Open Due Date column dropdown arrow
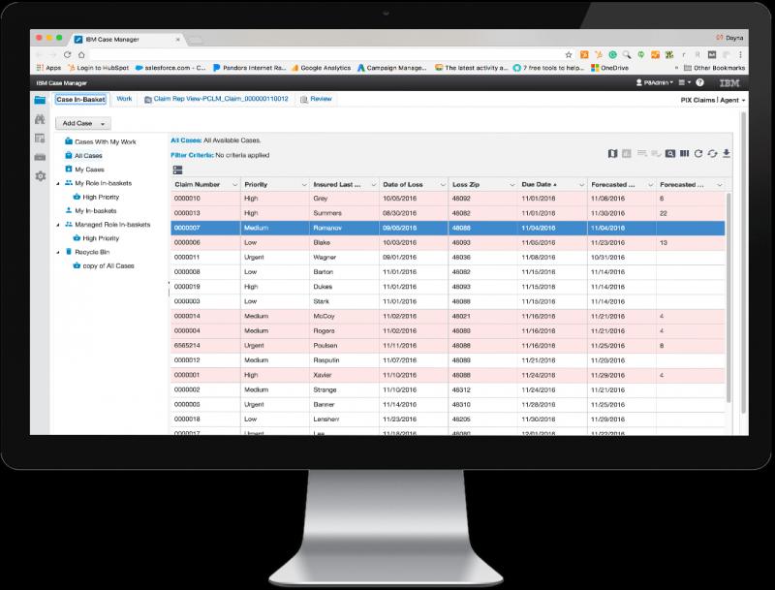 coord(582,185)
